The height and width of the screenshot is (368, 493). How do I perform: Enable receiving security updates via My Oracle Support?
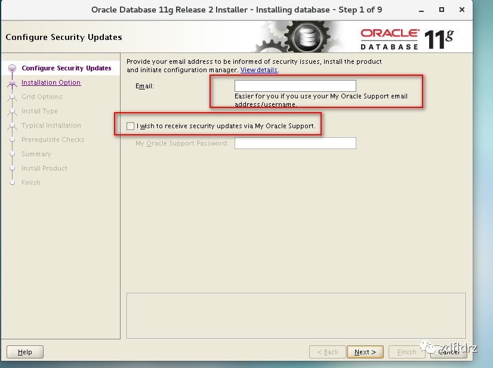[130, 126]
